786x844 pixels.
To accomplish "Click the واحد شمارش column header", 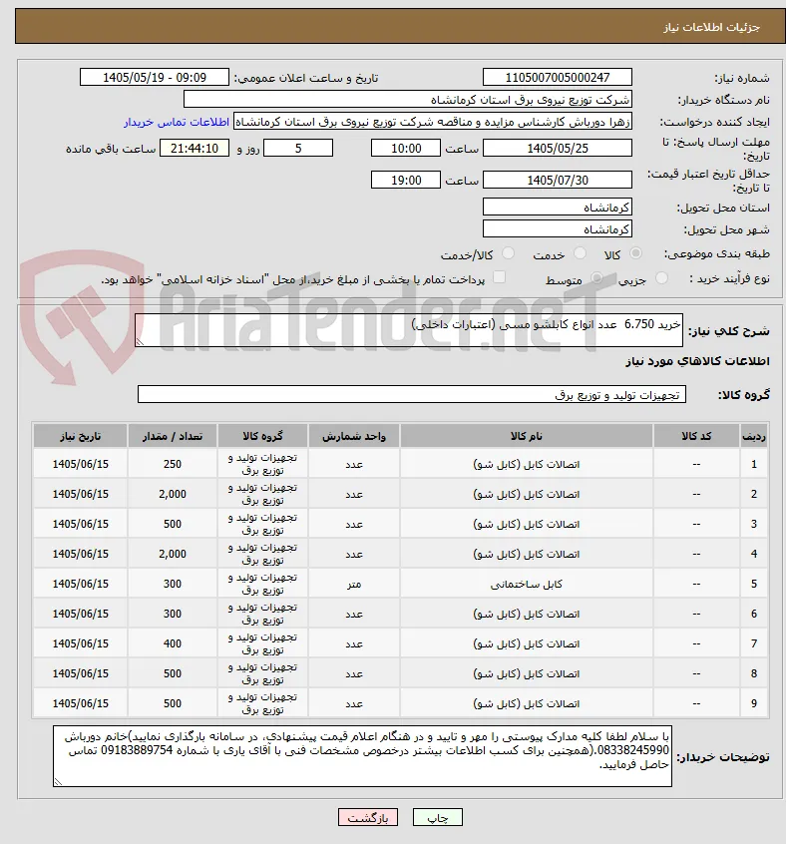I will (354, 436).
